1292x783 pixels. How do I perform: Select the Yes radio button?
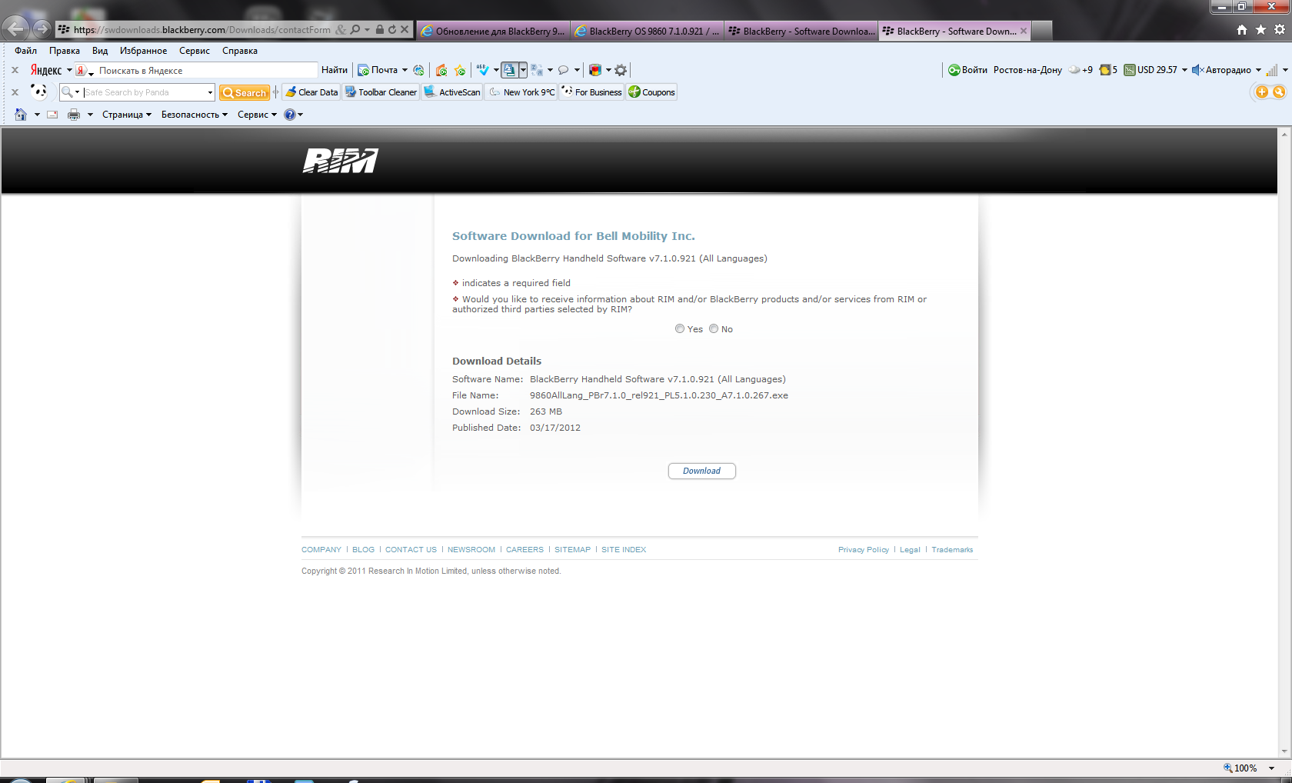[680, 329]
